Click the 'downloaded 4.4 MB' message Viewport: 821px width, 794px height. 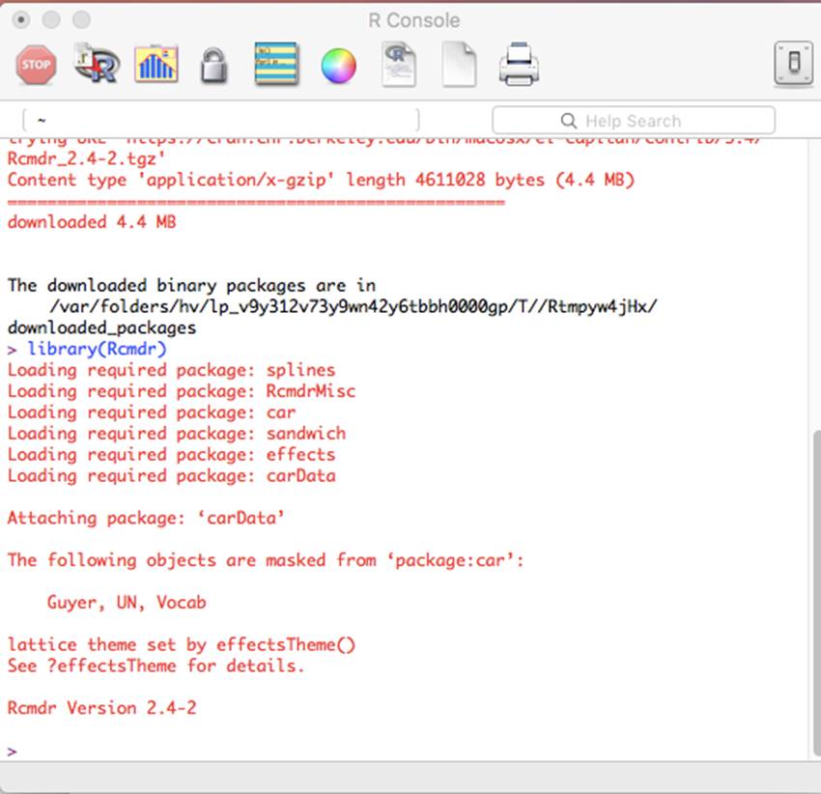click(92, 222)
